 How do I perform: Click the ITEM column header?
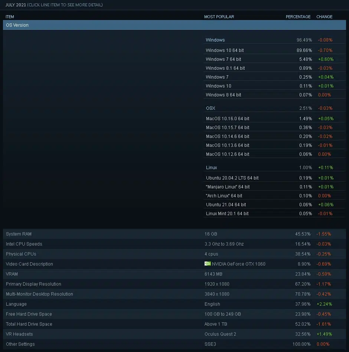[x=10, y=17]
